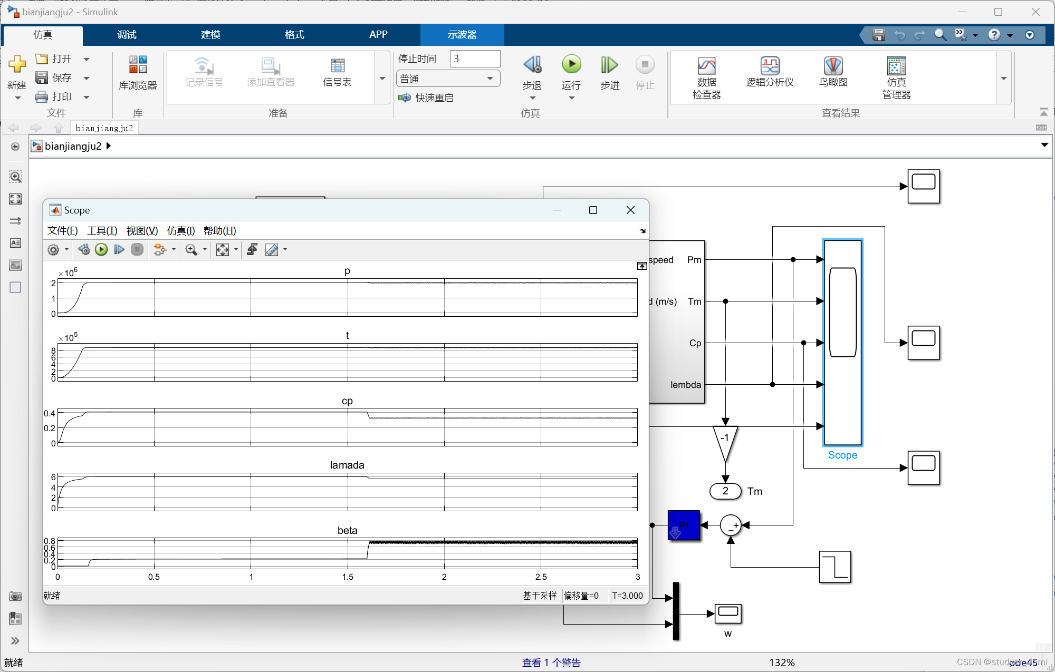
Task: Click the Scope cursor measurements icon
Action: coord(272,250)
